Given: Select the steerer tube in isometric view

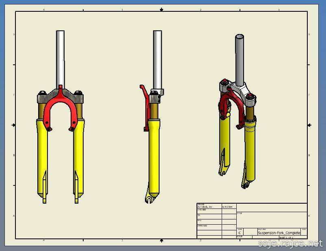Looking at the screenshot, I should 240,57.
